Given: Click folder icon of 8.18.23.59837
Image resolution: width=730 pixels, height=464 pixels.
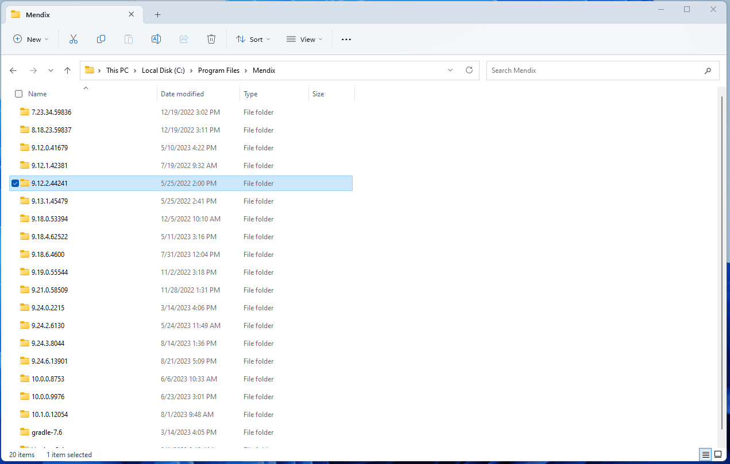Looking at the screenshot, I should coord(24,130).
